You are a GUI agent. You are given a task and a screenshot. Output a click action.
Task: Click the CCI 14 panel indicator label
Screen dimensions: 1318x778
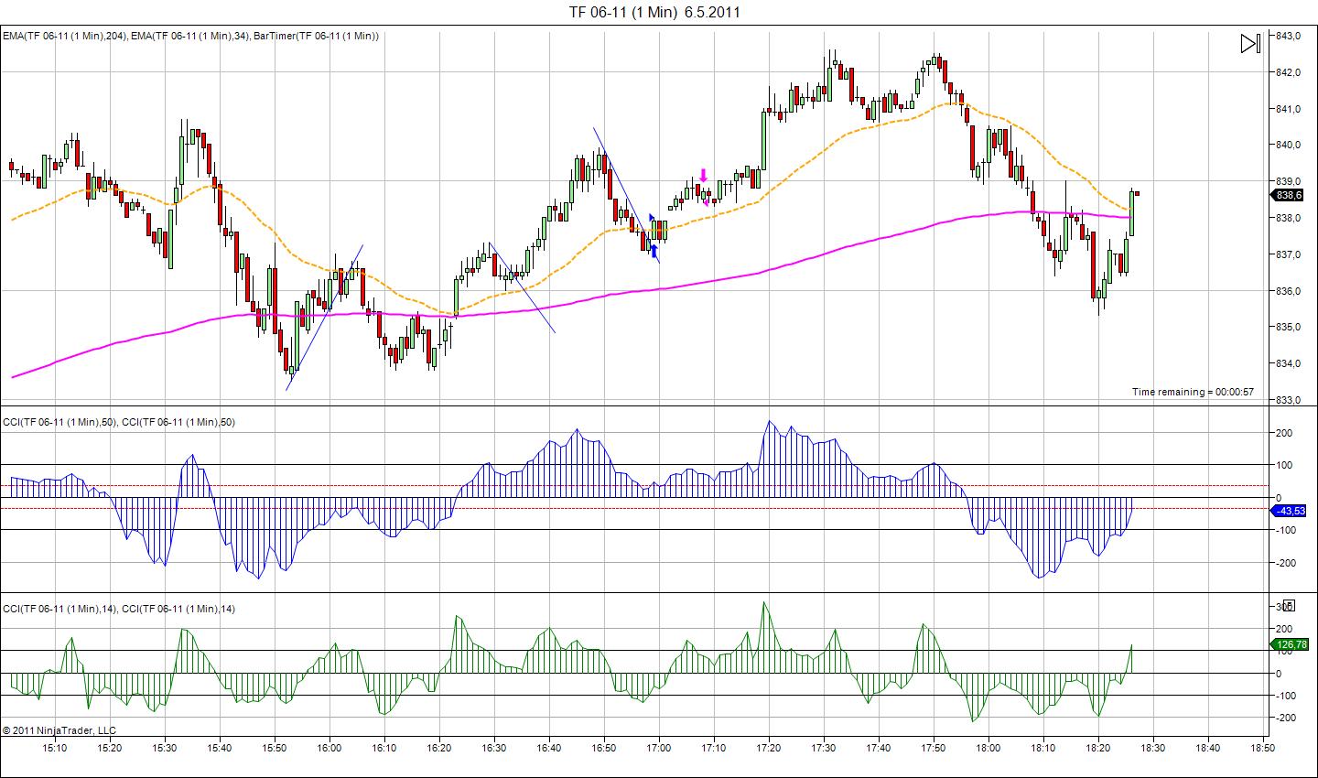pos(119,609)
